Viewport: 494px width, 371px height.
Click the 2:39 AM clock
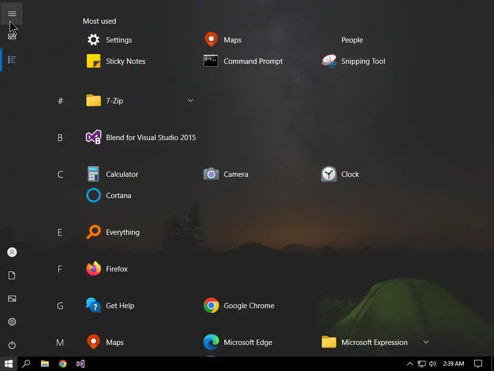coord(453,364)
